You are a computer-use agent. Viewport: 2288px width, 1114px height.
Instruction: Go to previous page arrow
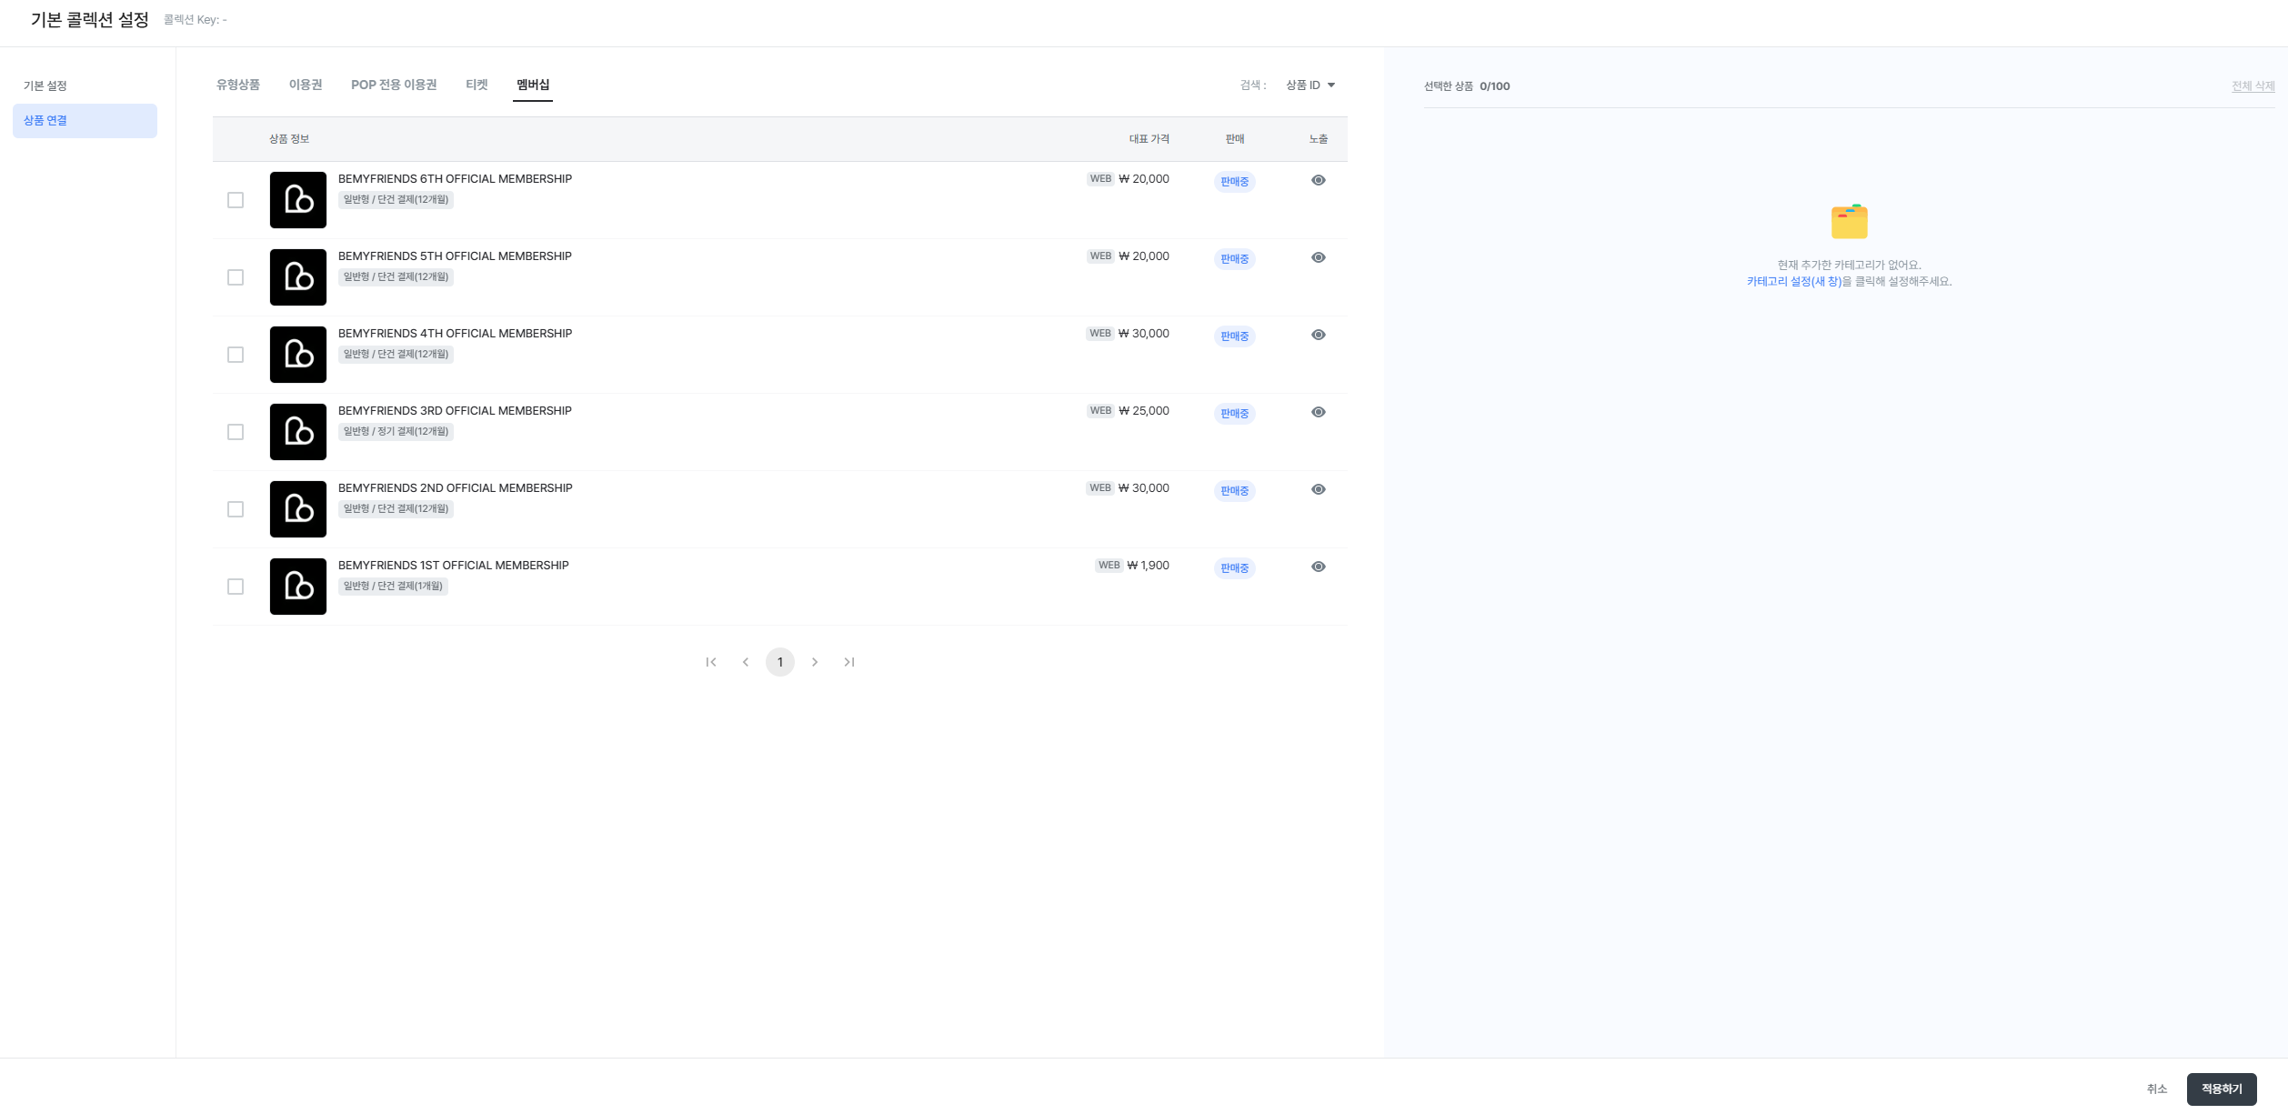[x=746, y=662]
